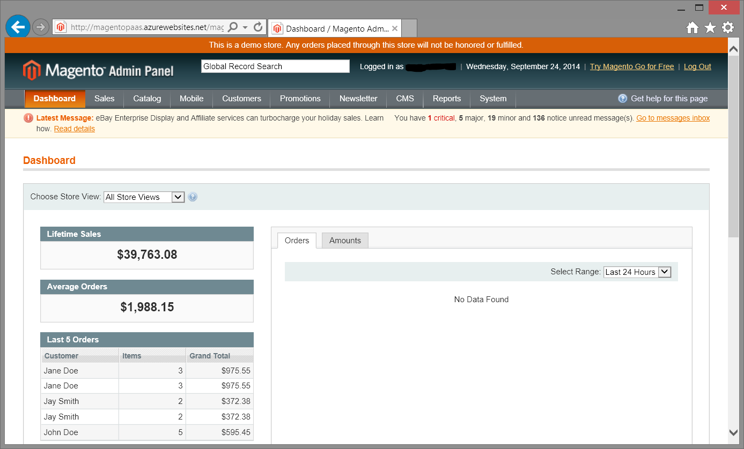The width and height of the screenshot is (744, 449).
Task: Click the red Latest Message alert icon
Action: click(28, 118)
